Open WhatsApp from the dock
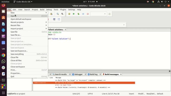 (x=3, y=61)
